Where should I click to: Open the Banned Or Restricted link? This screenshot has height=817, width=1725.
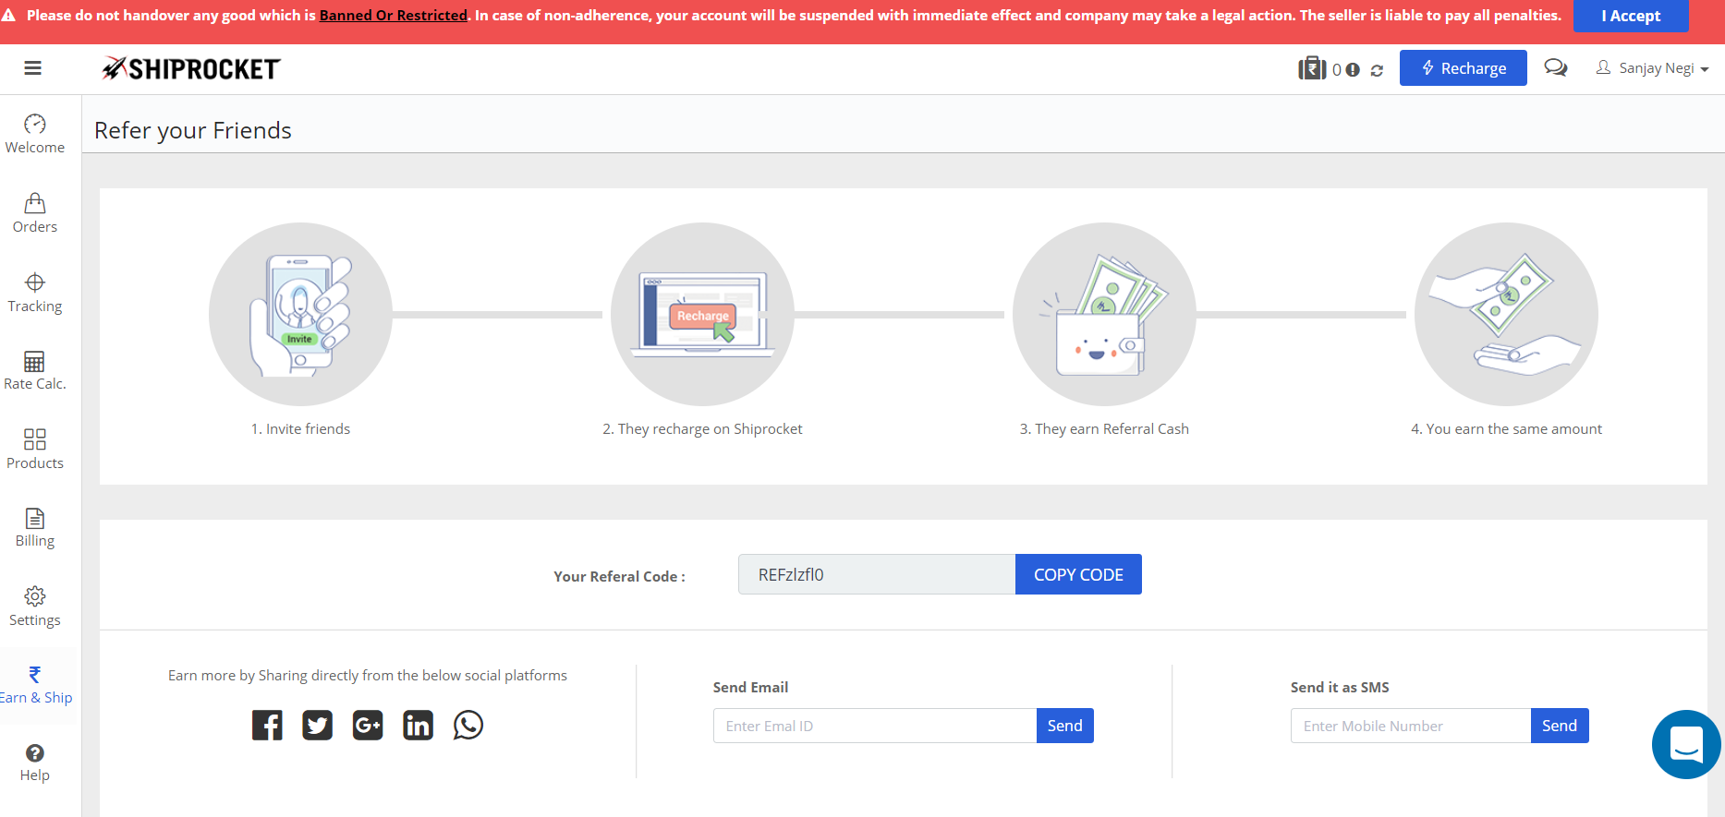click(394, 16)
